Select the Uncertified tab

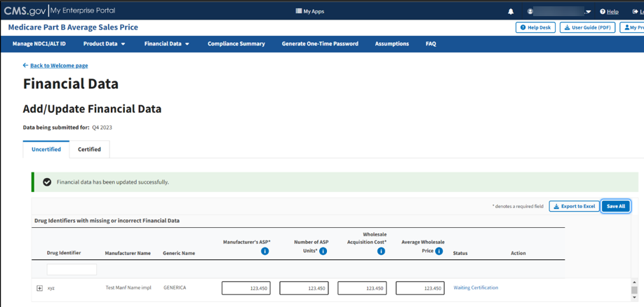[46, 149]
